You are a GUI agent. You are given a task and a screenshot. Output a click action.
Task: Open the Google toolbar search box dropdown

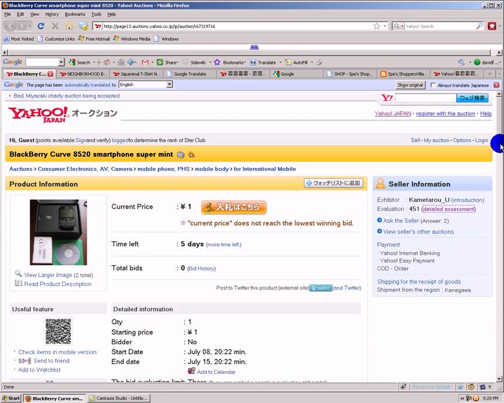click(61, 62)
